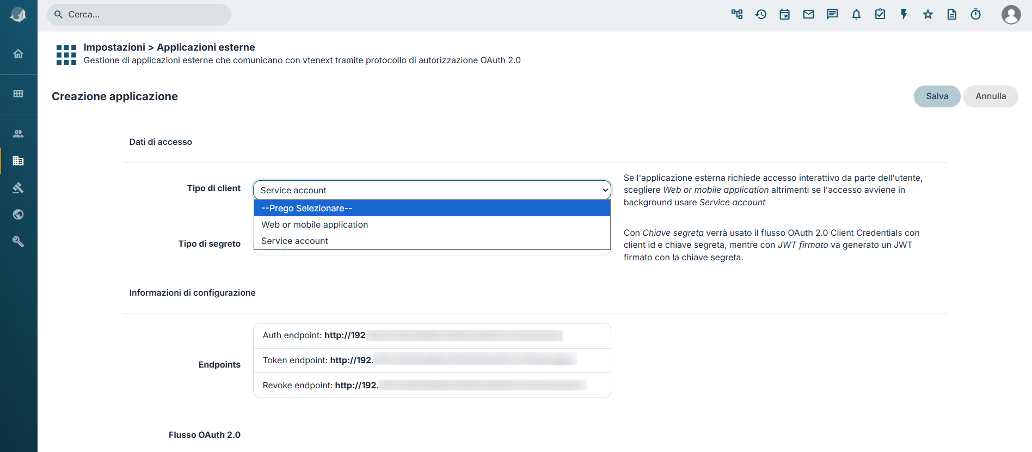Open the calendar icon in top bar
The width and height of the screenshot is (1032, 452).
(x=785, y=15)
